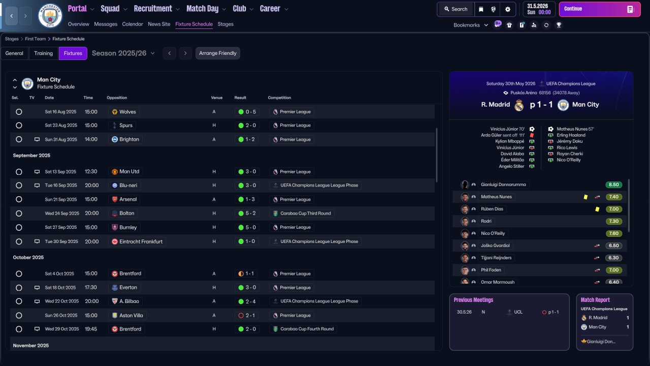The height and width of the screenshot is (366, 650).
Task: Click the circular refresh arrows shortcut icon
Action: pos(546,25)
